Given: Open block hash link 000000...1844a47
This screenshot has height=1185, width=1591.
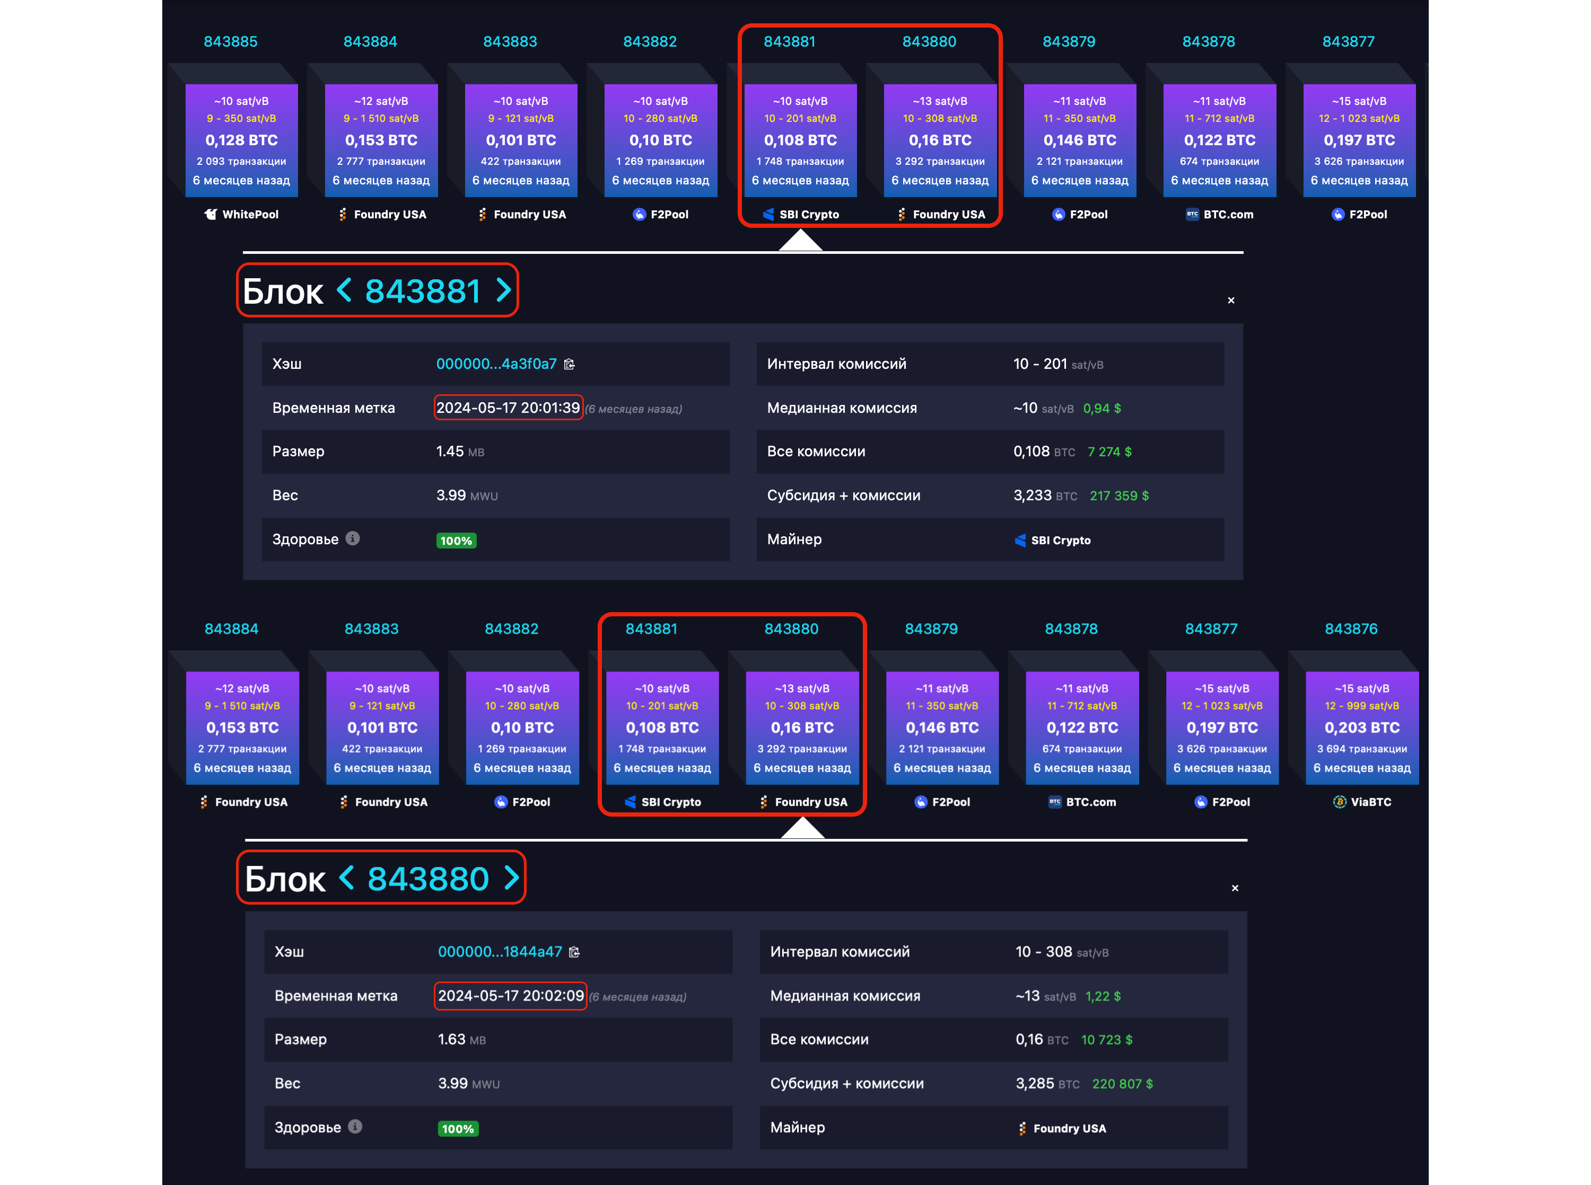Looking at the screenshot, I should (500, 952).
